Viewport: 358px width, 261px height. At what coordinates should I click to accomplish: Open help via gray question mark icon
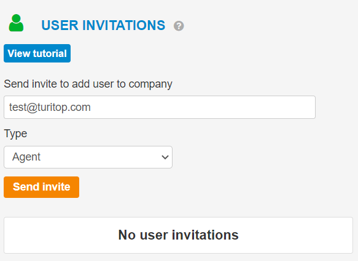click(x=179, y=26)
